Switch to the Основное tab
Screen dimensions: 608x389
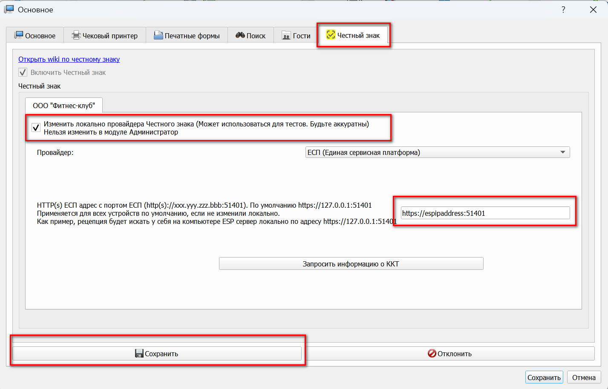coord(35,35)
